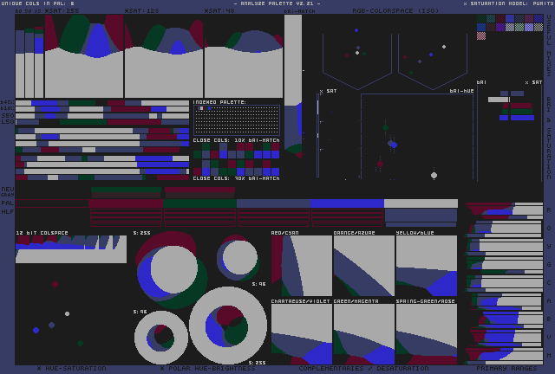The image size is (555, 374).
Task: Select the bright blue swatch in the PAL row
Action: (347, 203)
